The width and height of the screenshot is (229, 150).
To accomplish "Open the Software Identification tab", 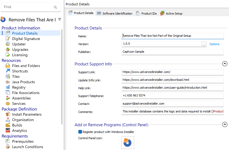I will (x=115, y=14).
